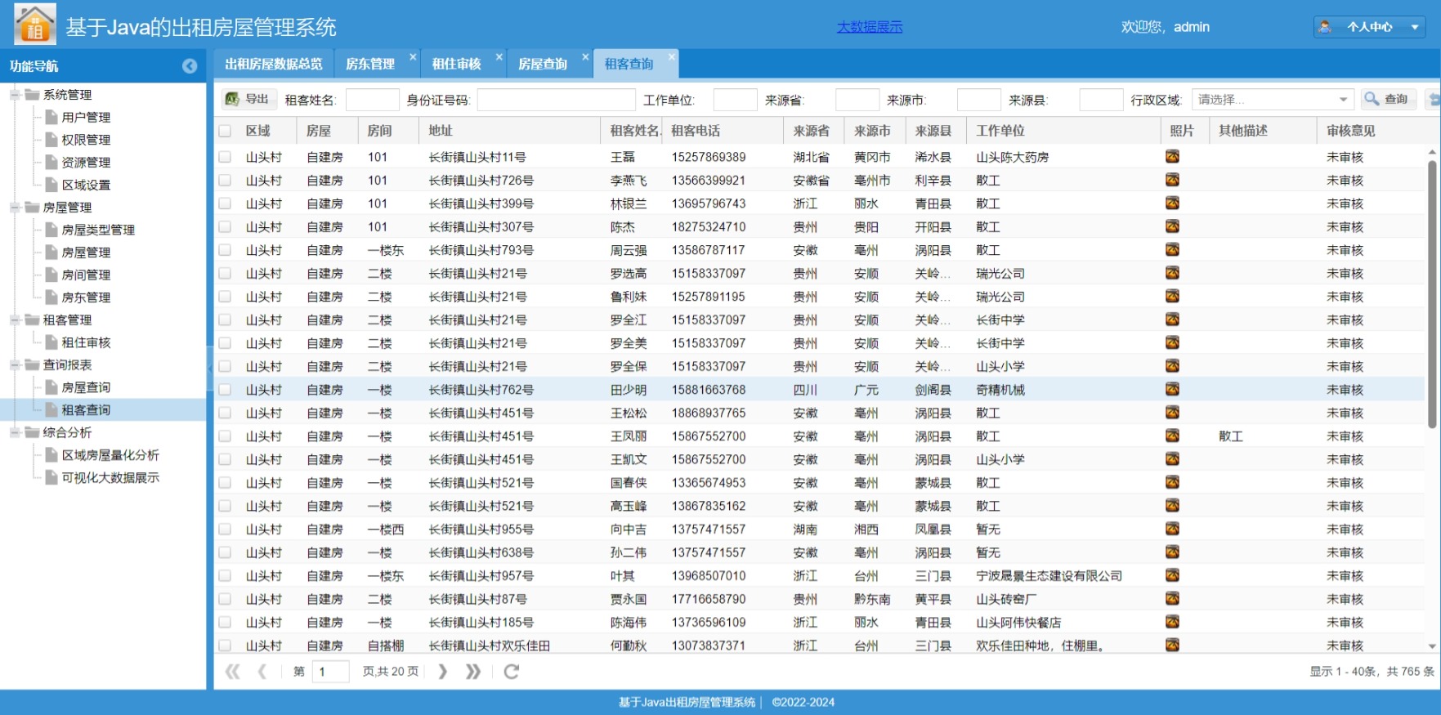Open photo icon in 林银兰 row

tap(1172, 203)
